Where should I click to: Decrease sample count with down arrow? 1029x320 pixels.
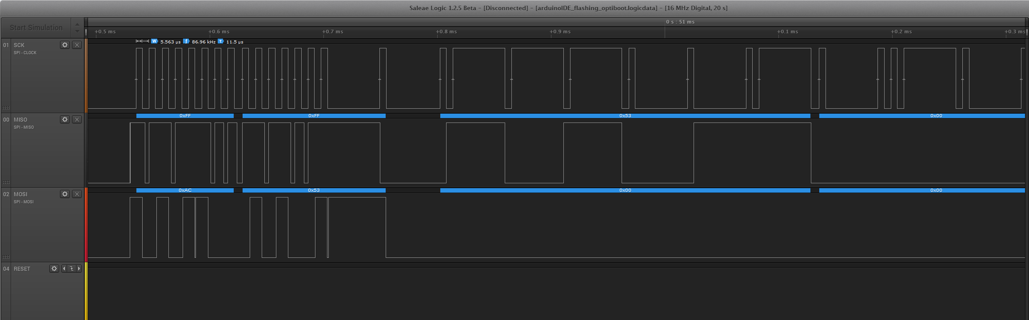pyautogui.click(x=77, y=31)
